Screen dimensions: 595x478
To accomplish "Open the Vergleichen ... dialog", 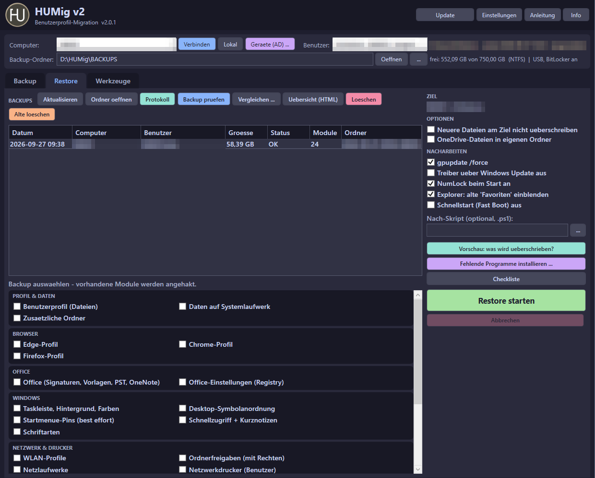I will pos(256,99).
